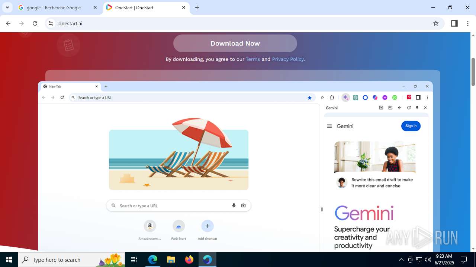The width and height of the screenshot is (476, 267).
Task: Click the microphone voice search icon
Action: coord(234,205)
